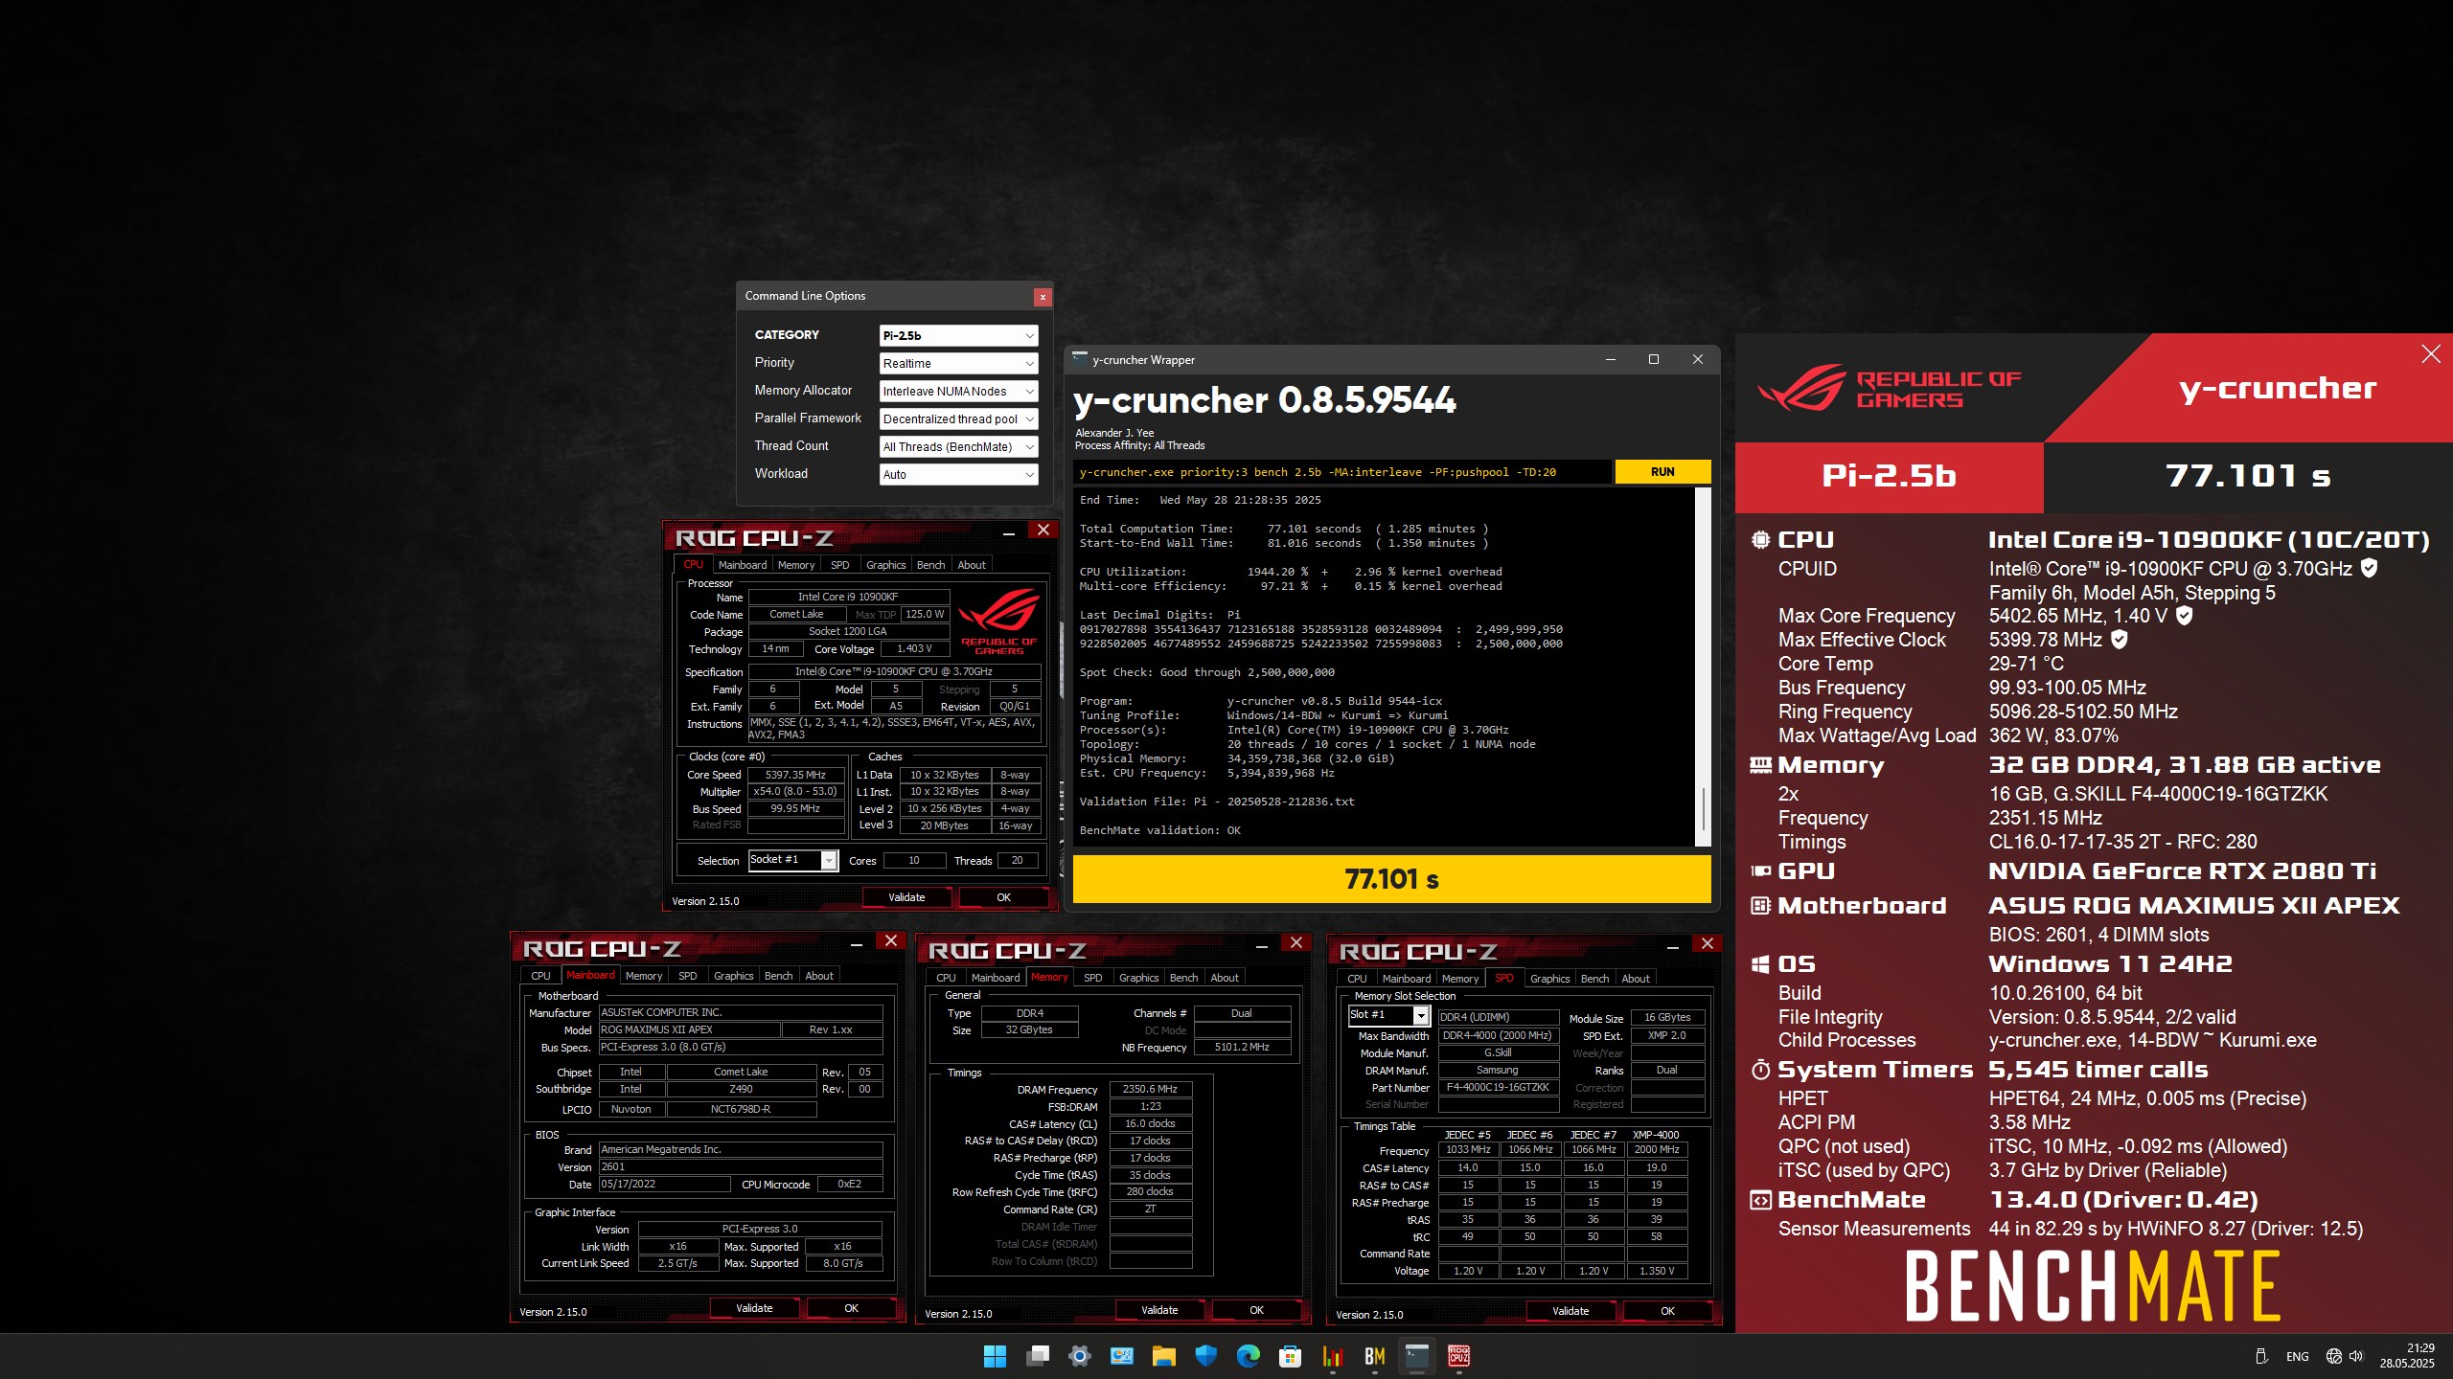
Task: Click the yellow 77.101 s result bar
Action: (x=1391, y=879)
